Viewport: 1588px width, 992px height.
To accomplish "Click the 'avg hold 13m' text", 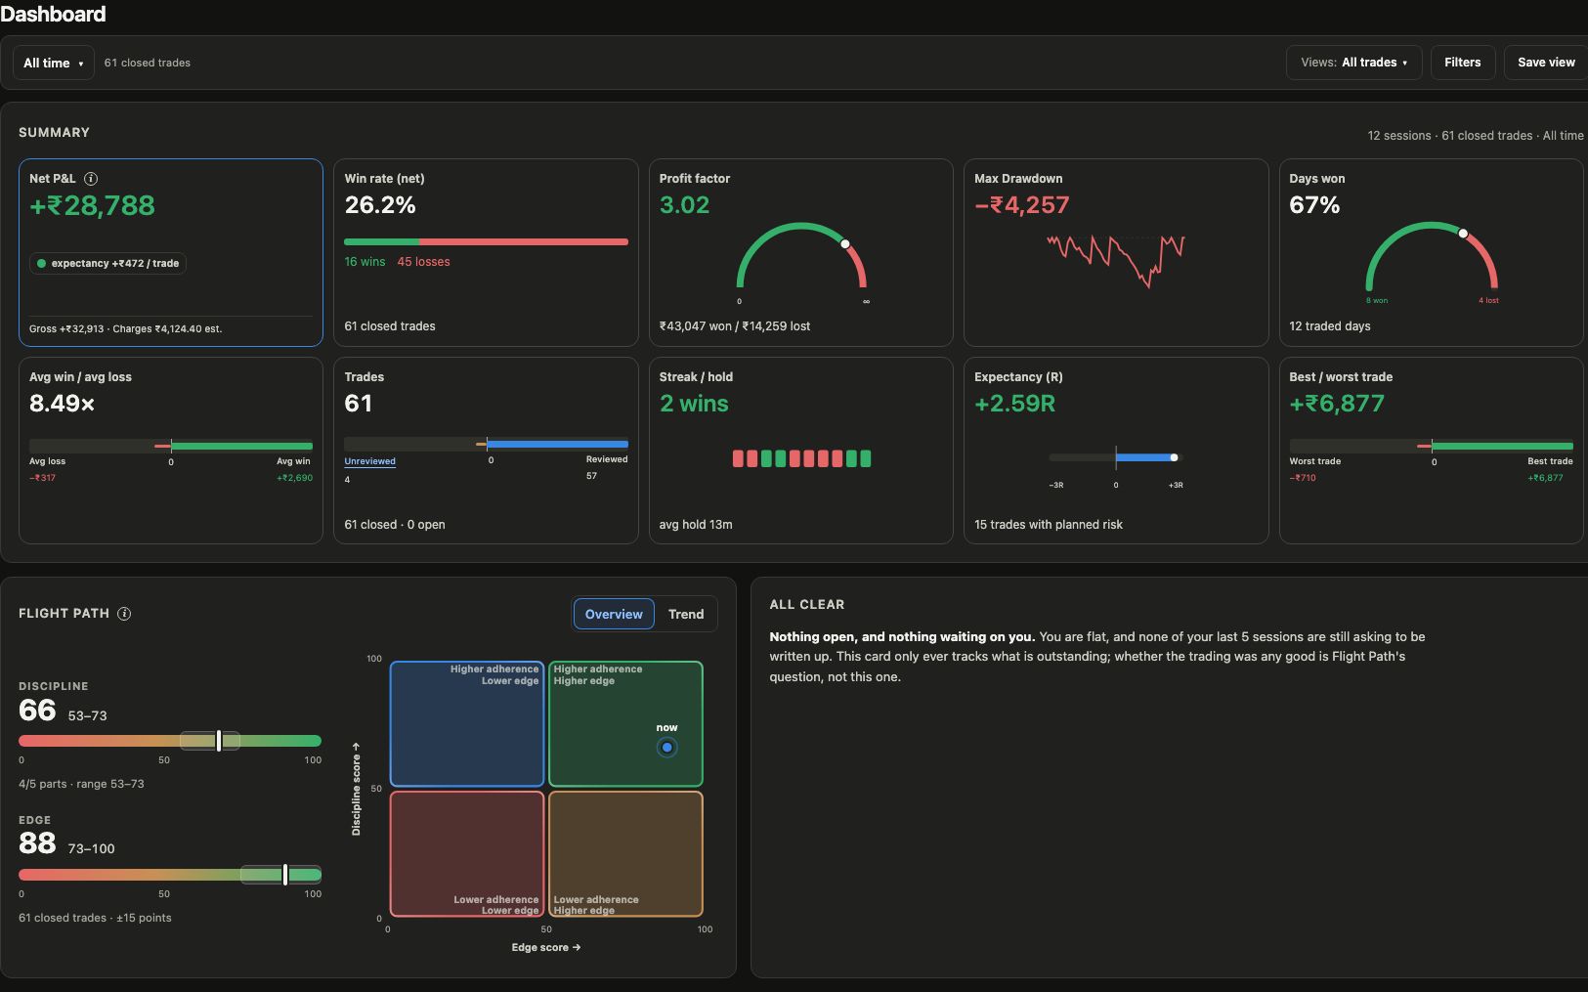I will pyautogui.click(x=696, y=525).
